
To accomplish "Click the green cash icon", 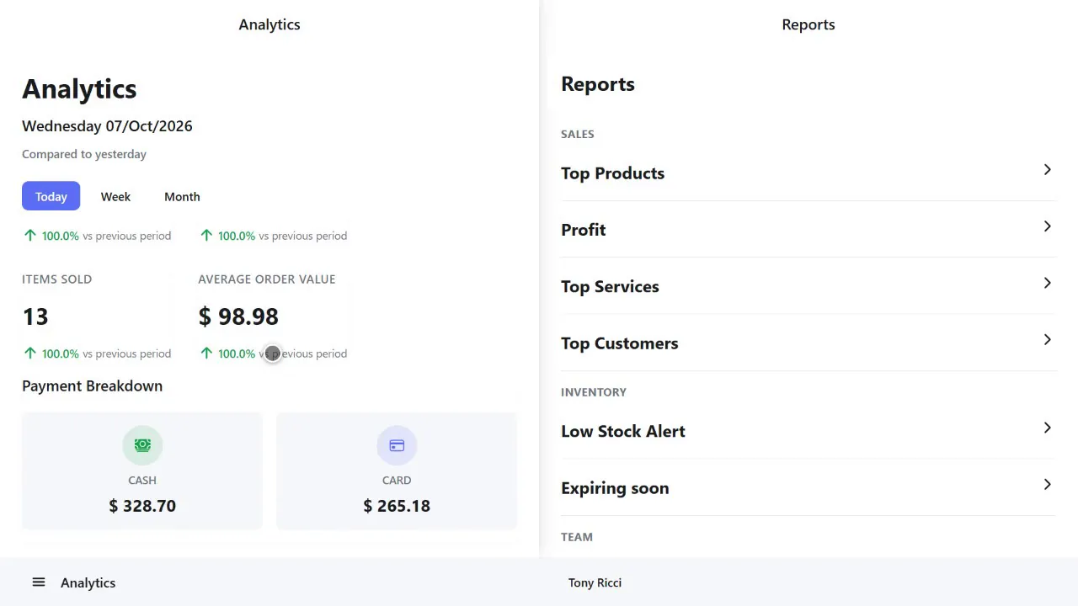I will (142, 445).
